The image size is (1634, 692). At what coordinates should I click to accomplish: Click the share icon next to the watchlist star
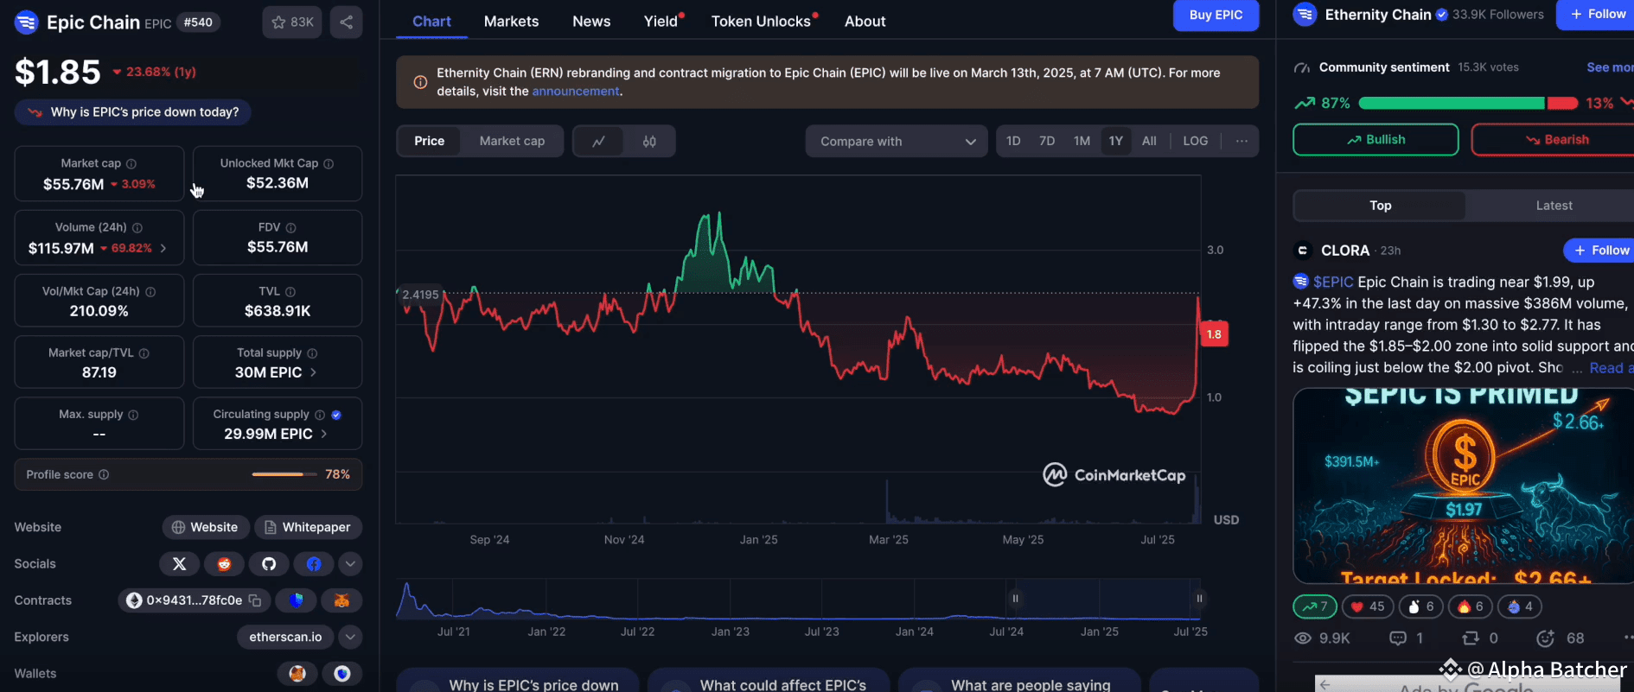click(346, 22)
